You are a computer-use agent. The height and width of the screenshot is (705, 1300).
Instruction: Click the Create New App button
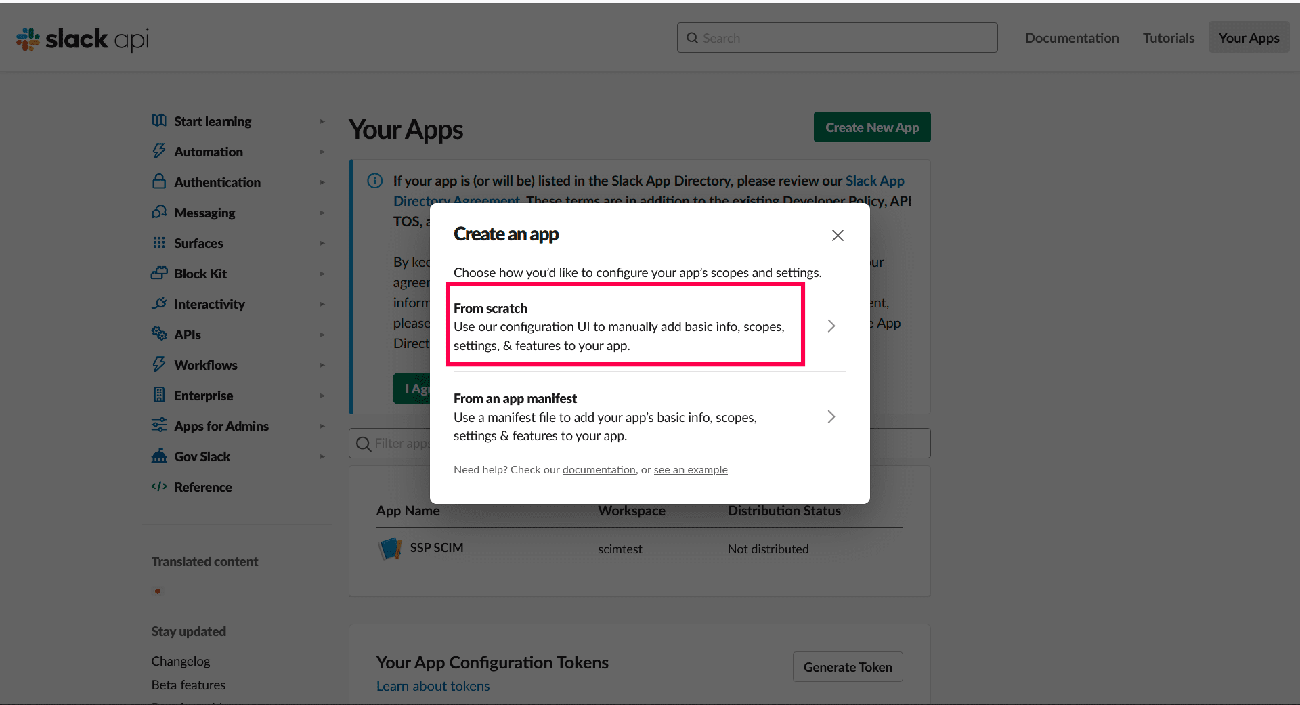(872, 127)
